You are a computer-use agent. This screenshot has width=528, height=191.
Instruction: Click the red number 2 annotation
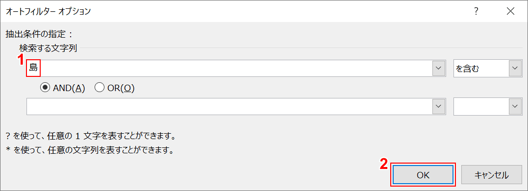[384, 164]
